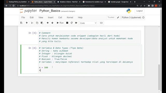Switch to translate google search tab
Screen dimensions: 166x93
(120, 2)
